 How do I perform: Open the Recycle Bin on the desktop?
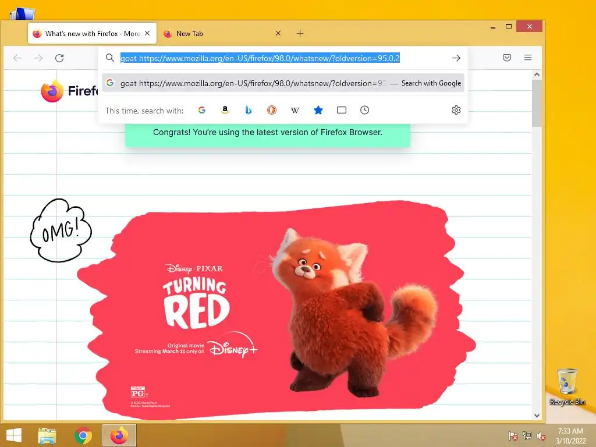pos(567,387)
